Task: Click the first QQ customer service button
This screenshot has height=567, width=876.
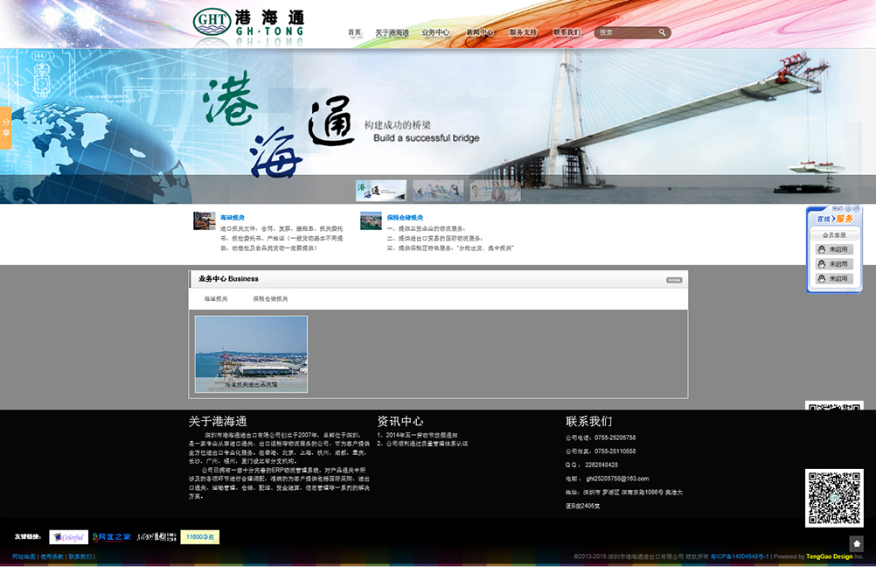Action: click(x=833, y=249)
